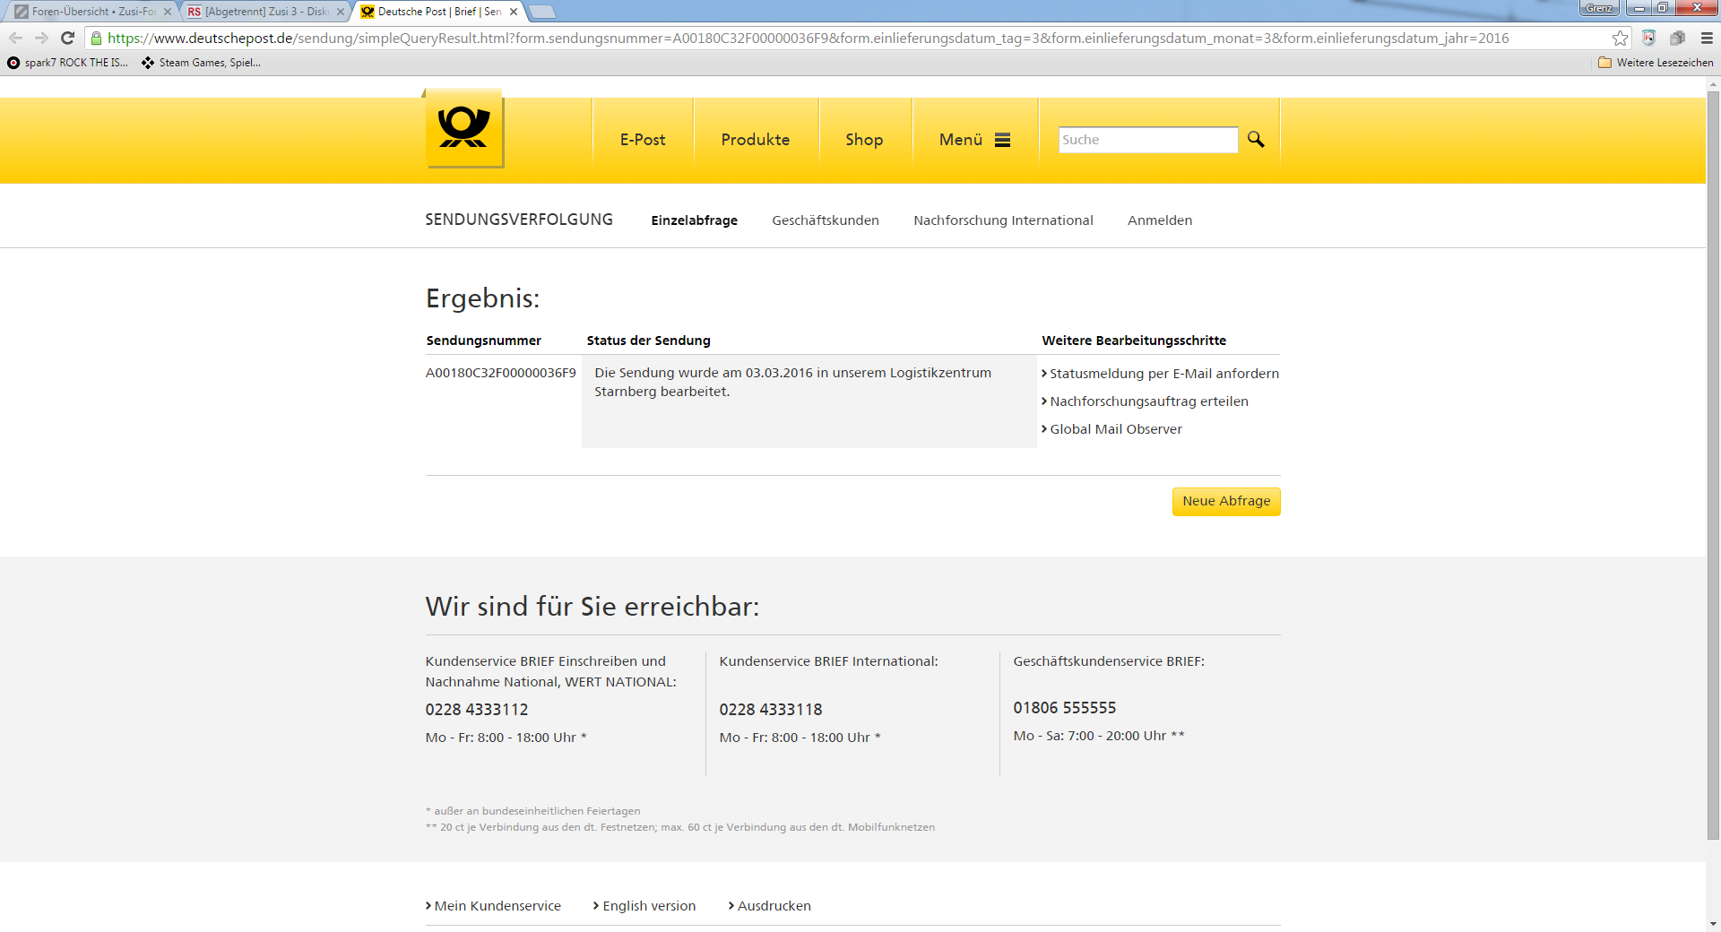The image size is (1721, 932).
Task: Switch to the Foren-Übersicht Zusi tab
Action: [x=91, y=12]
